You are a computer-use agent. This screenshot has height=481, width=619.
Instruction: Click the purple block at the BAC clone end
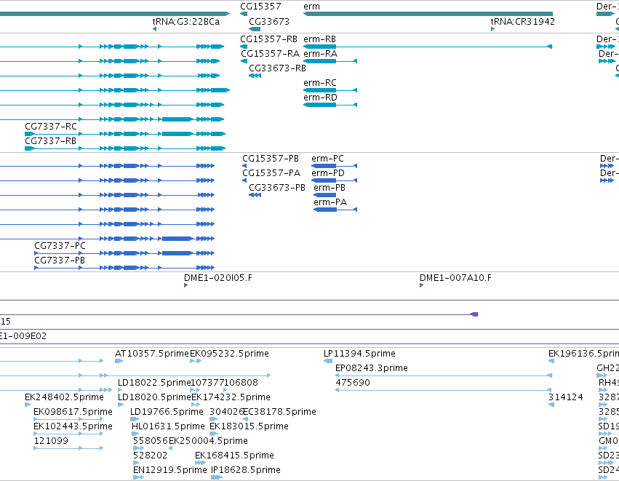pos(474,314)
